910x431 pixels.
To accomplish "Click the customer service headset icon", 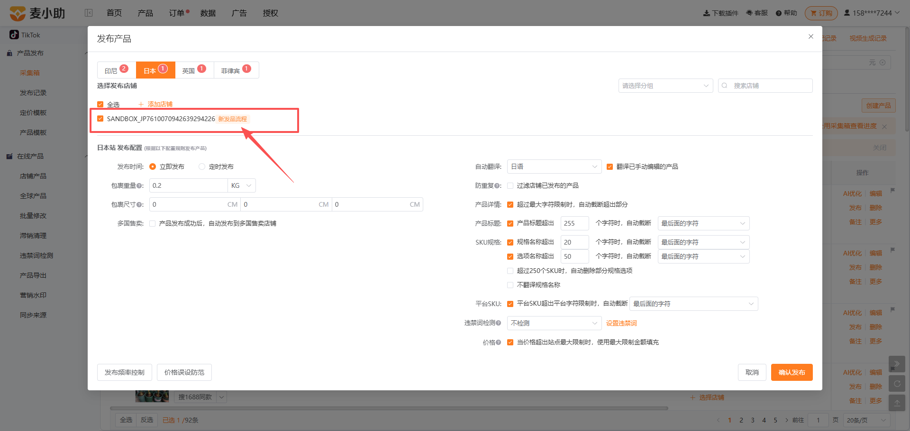I will click(749, 13).
